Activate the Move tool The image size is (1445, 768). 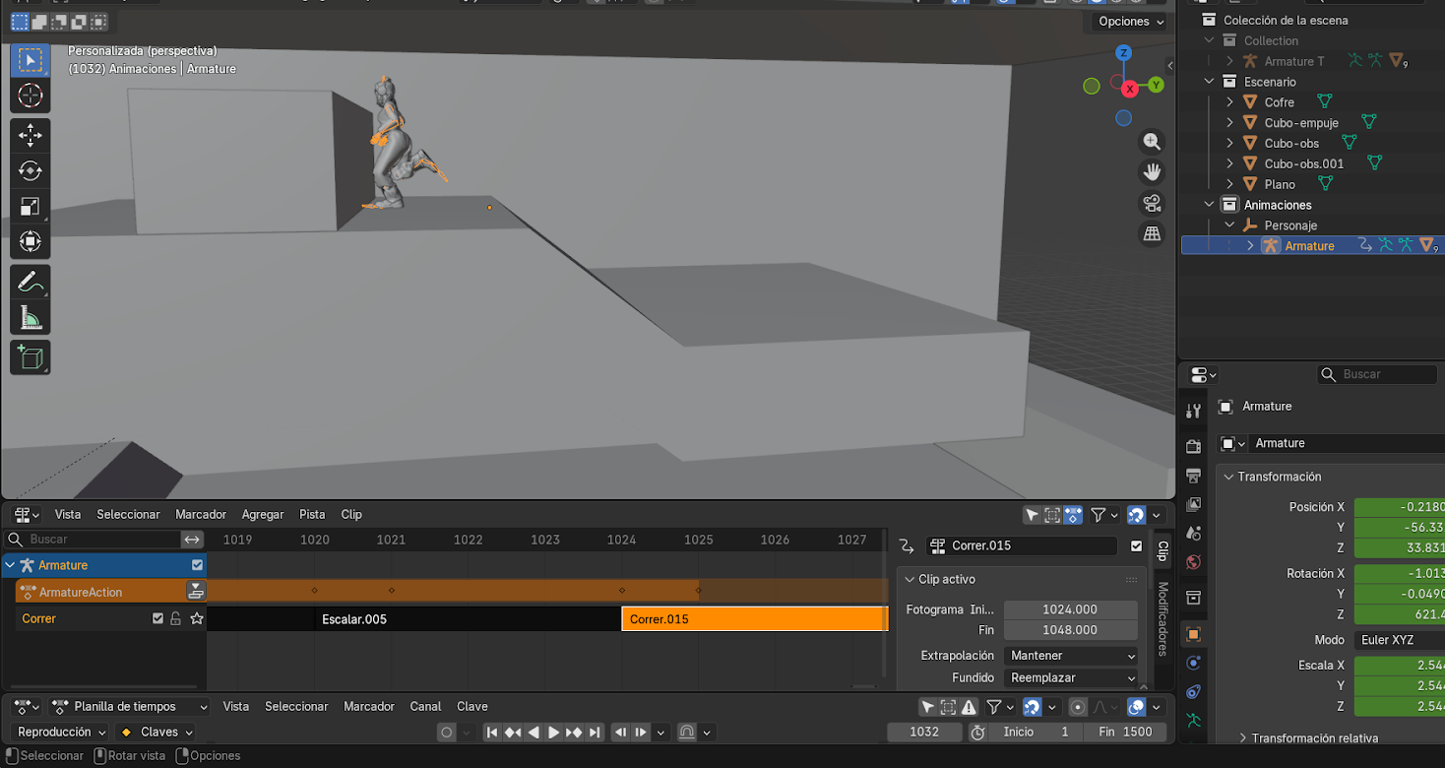(31, 135)
